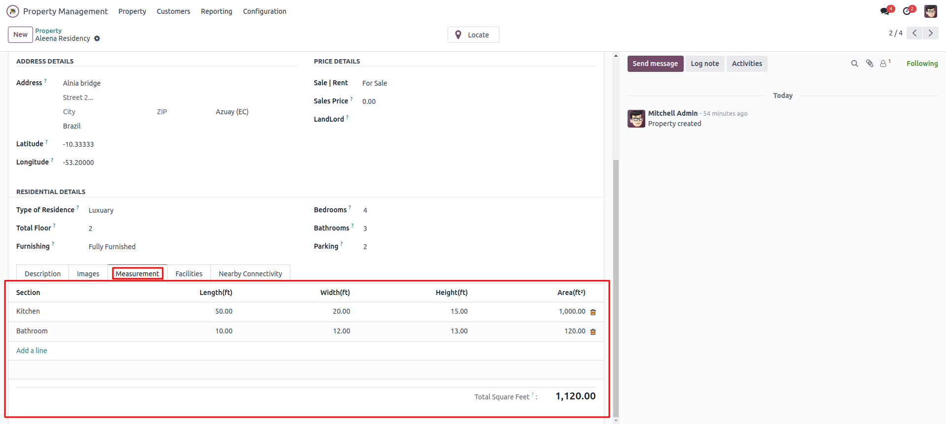The height and width of the screenshot is (424, 946).
Task: Delete the Kitchen measurement row
Action: click(593, 312)
